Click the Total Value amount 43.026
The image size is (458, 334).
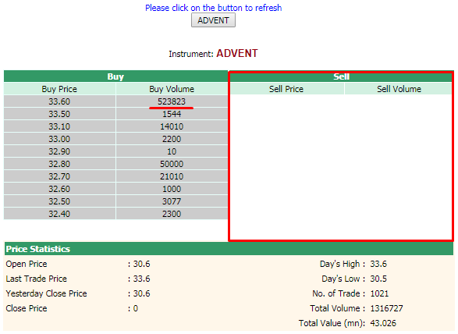[383, 323]
